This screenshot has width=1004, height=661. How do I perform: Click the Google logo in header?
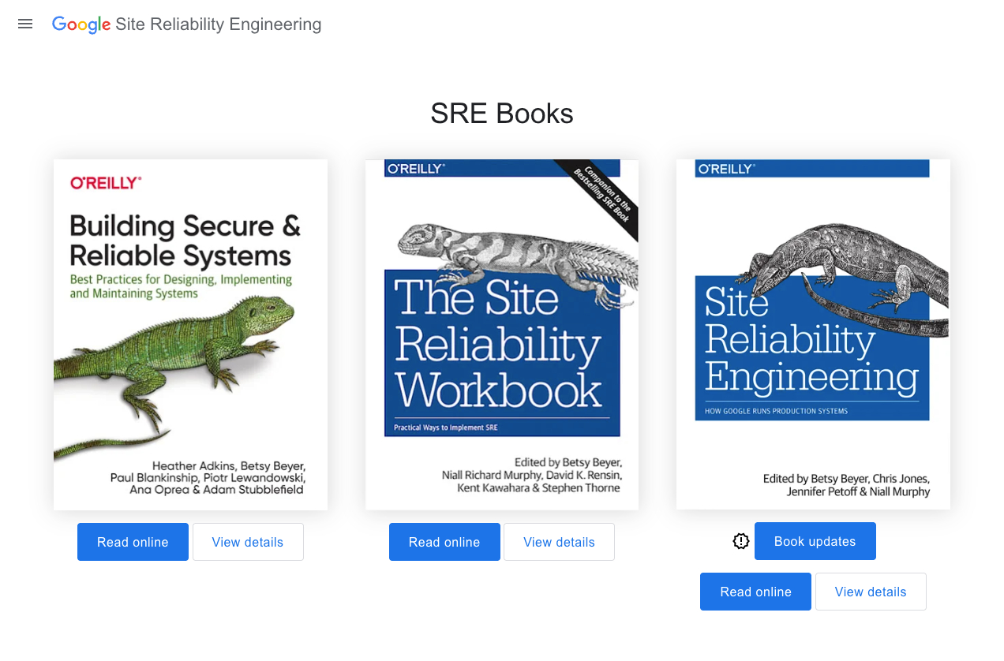pos(81,24)
